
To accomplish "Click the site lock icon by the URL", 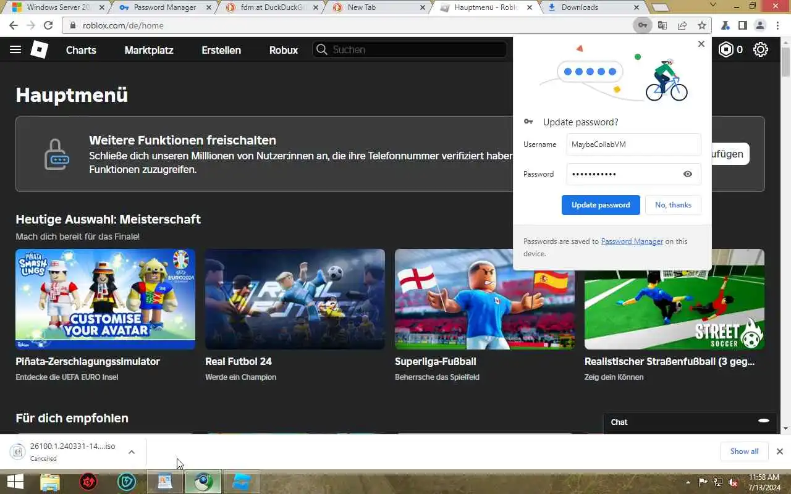I will coord(73,25).
